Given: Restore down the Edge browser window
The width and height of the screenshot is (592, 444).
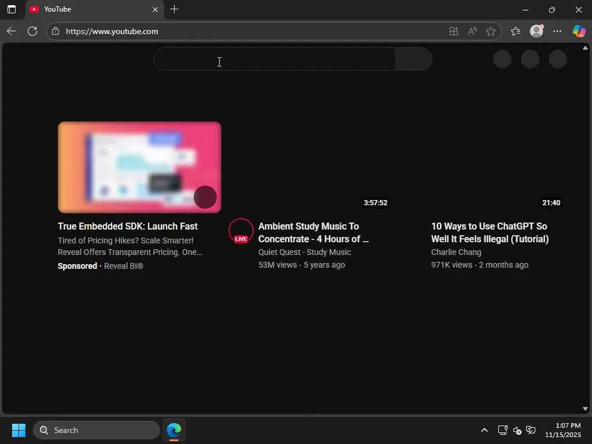Looking at the screenshot, I should tap(552, 10).
